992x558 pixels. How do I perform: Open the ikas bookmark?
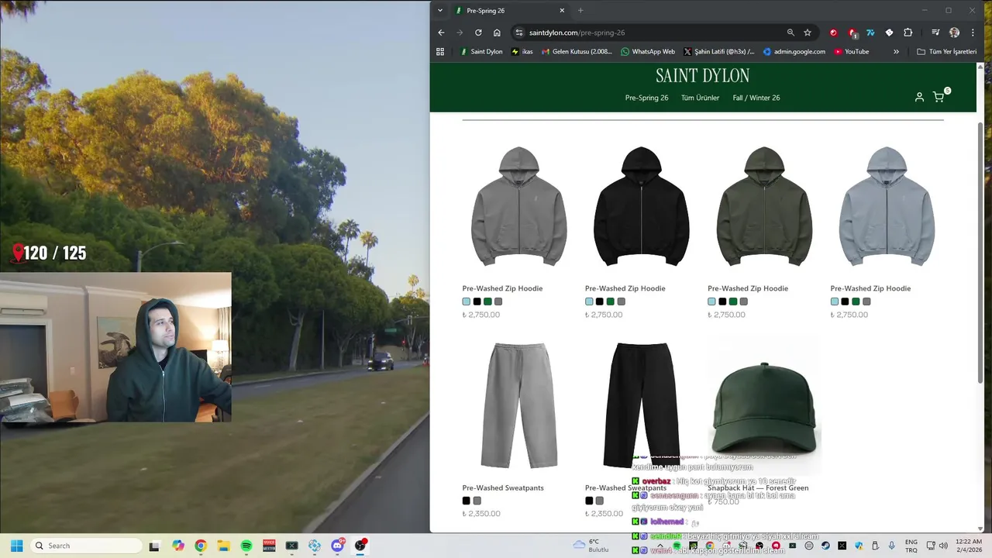click(522, 52)
